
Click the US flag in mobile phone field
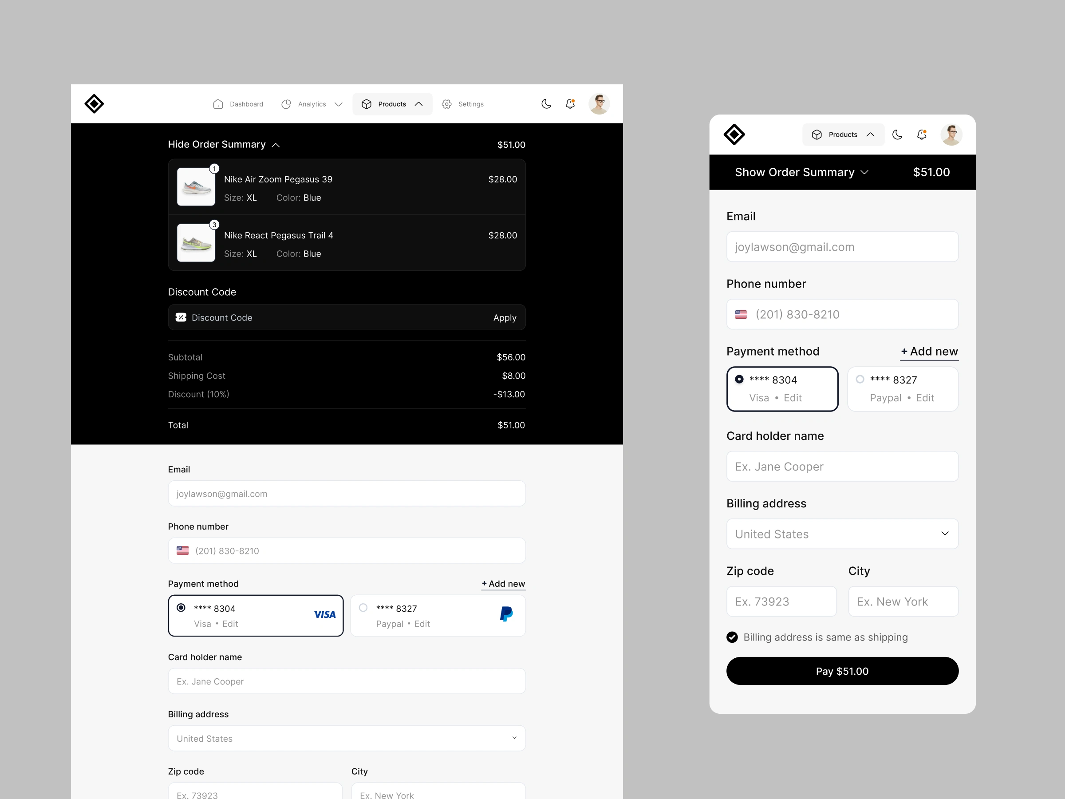tap(741, 314)
